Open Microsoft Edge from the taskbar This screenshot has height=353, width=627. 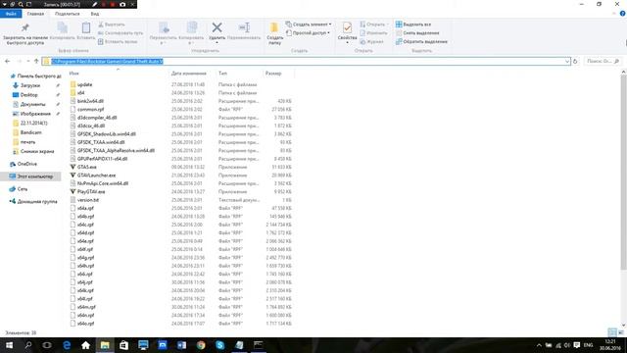click(67, 345)
